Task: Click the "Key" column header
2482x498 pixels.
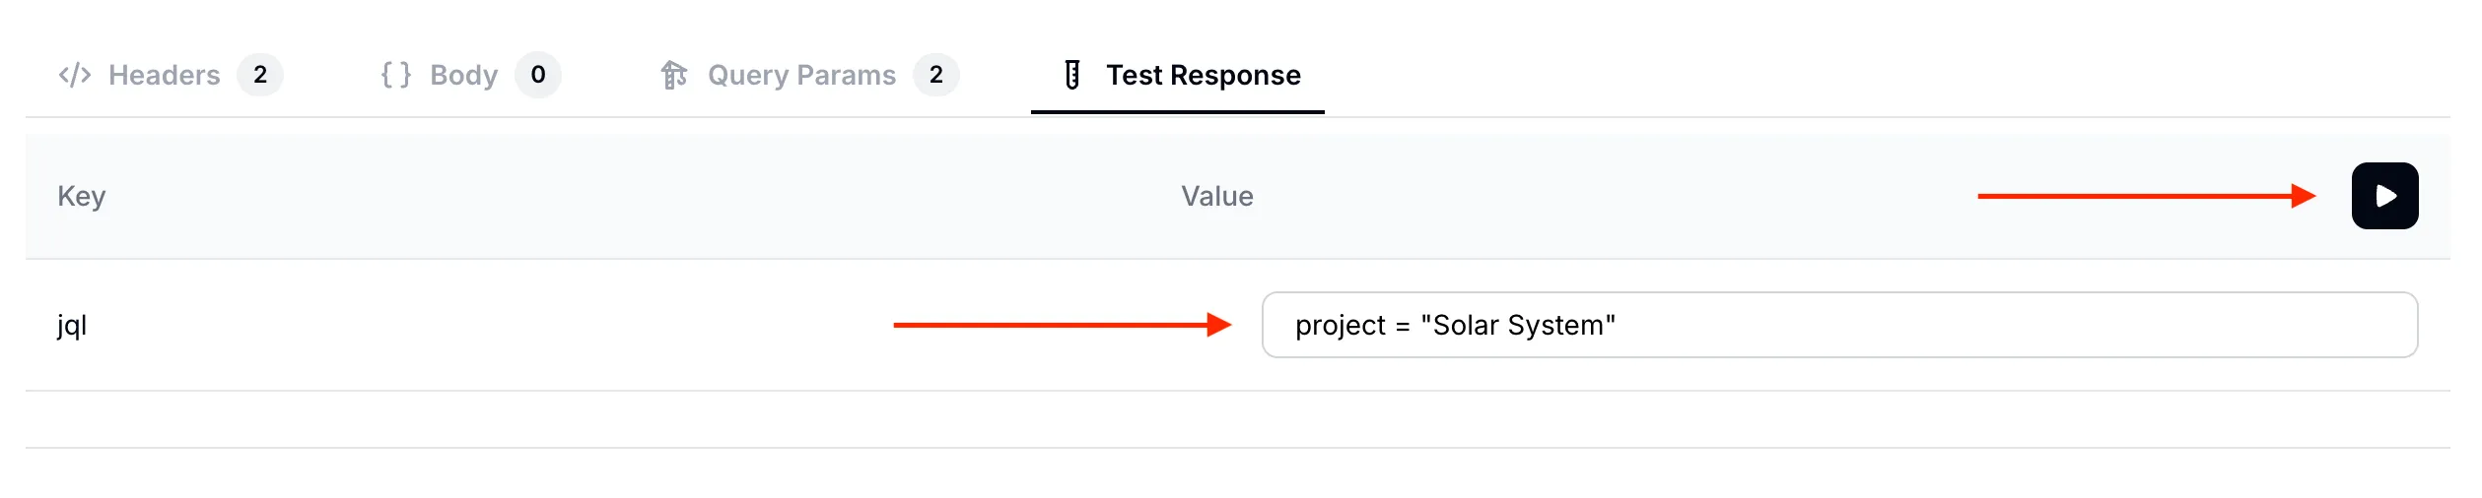Action: (82, 196)
